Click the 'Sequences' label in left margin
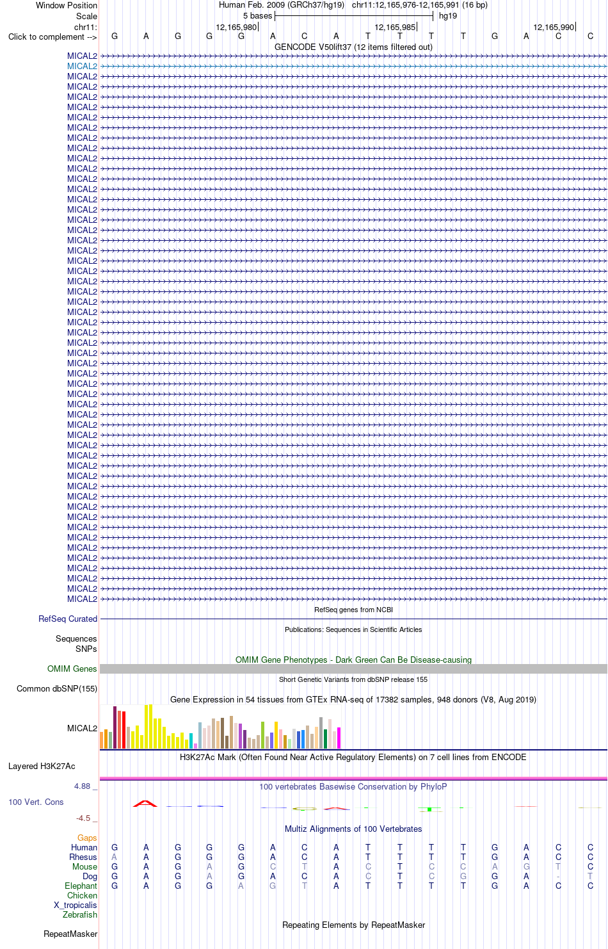 tap(76, 638)
